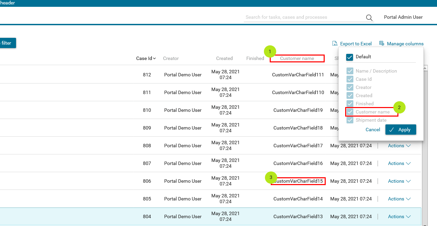This screenshot has height=226, width=437.
Task: Click shipment date for case 807
Action: pyautogui.click(x=351, y=163)
